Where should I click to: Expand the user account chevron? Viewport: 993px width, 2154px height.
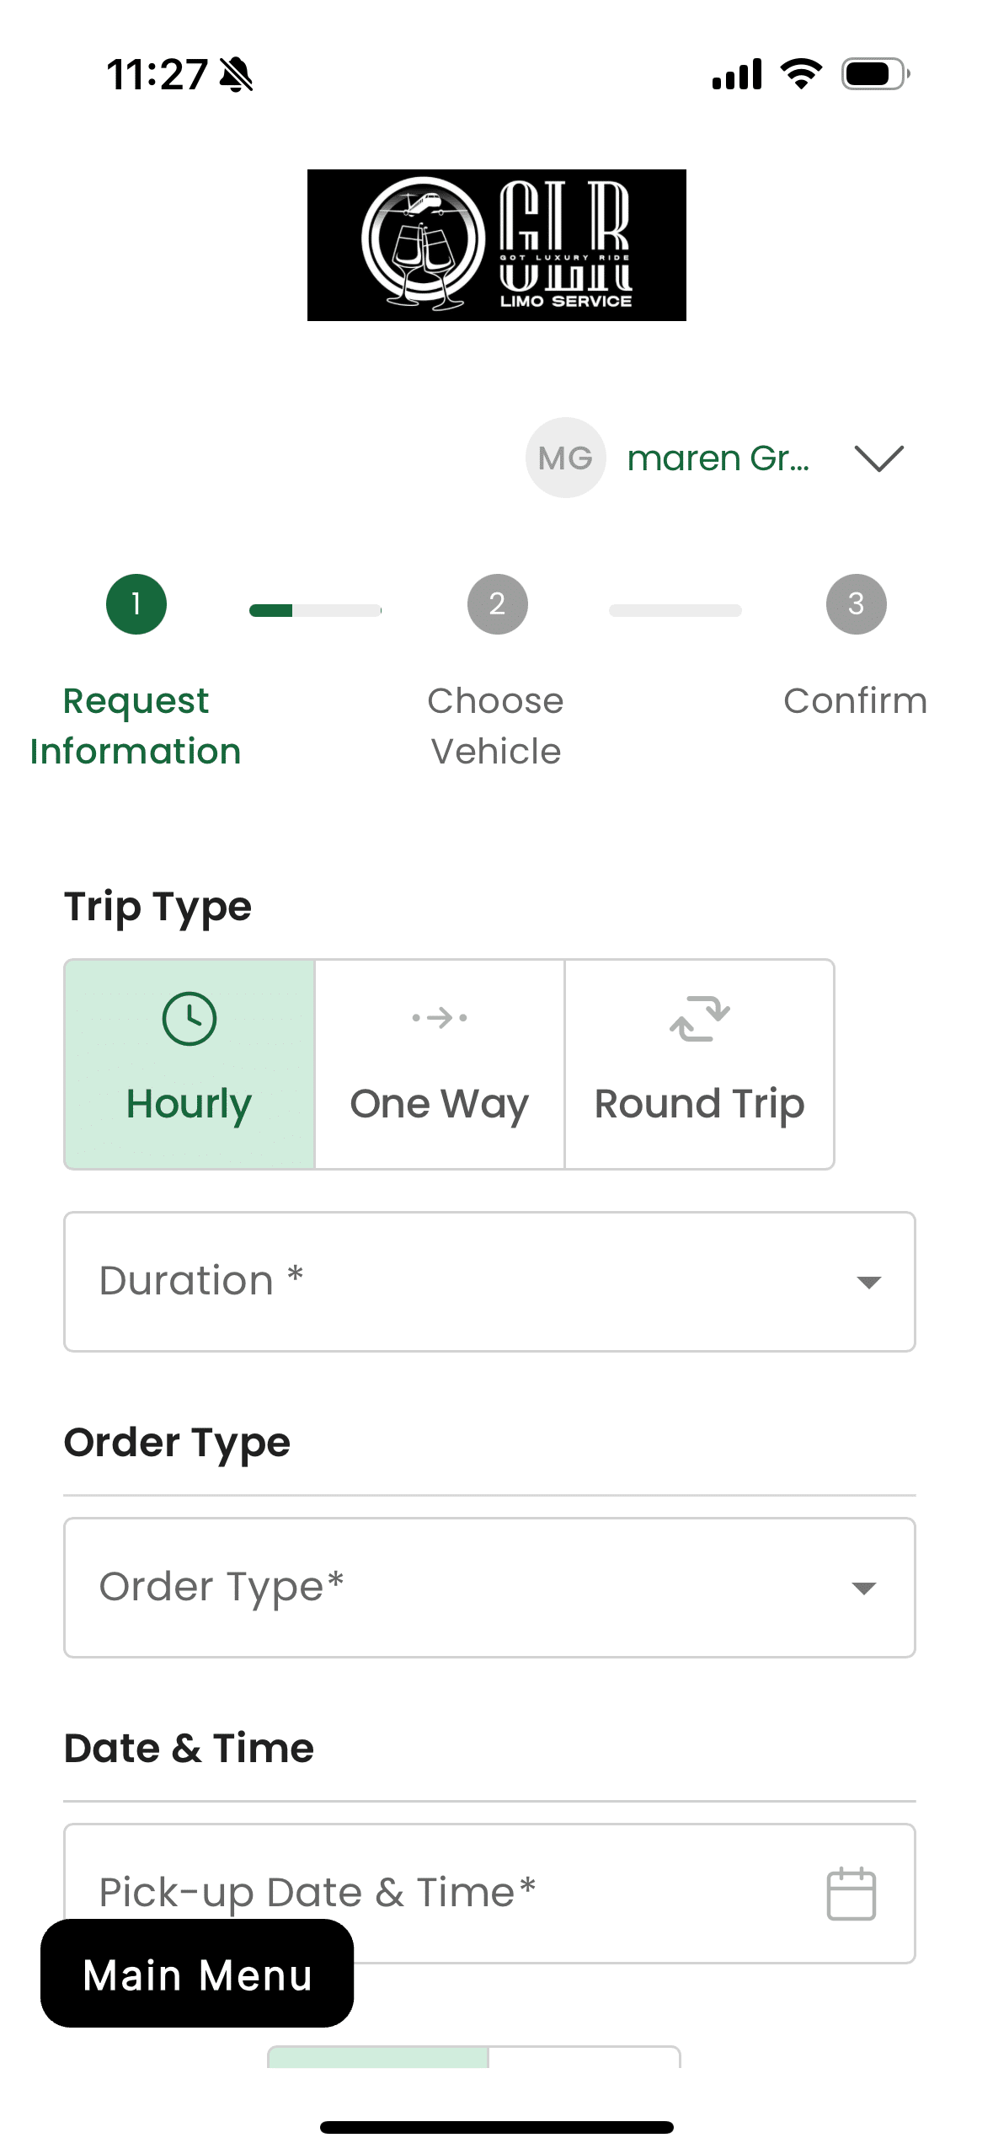coord(878,458)
